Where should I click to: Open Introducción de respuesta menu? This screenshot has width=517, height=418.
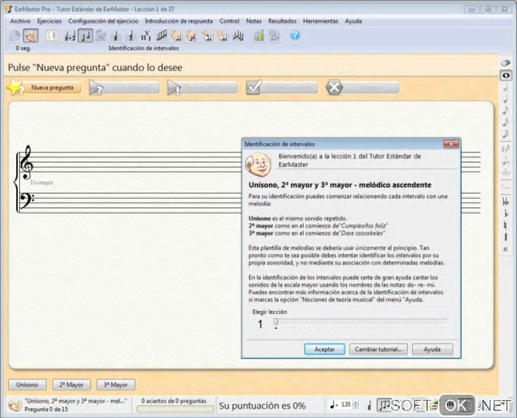tap(179, 21)
